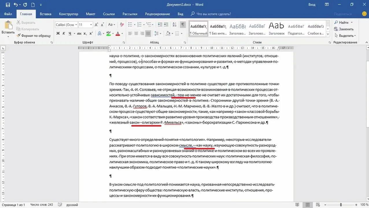Click the smiley feedback icon
The height and width of the screenshot is (208, 369).
coord(364,14)
